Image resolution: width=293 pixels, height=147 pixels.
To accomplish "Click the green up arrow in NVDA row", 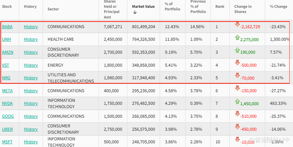I will 237,101.
